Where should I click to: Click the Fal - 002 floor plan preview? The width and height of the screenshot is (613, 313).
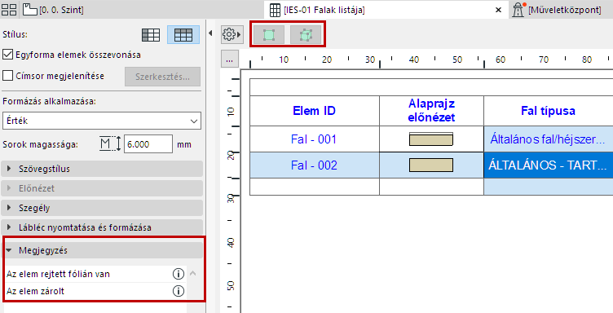pyautogui.click(x=431, y=165)
